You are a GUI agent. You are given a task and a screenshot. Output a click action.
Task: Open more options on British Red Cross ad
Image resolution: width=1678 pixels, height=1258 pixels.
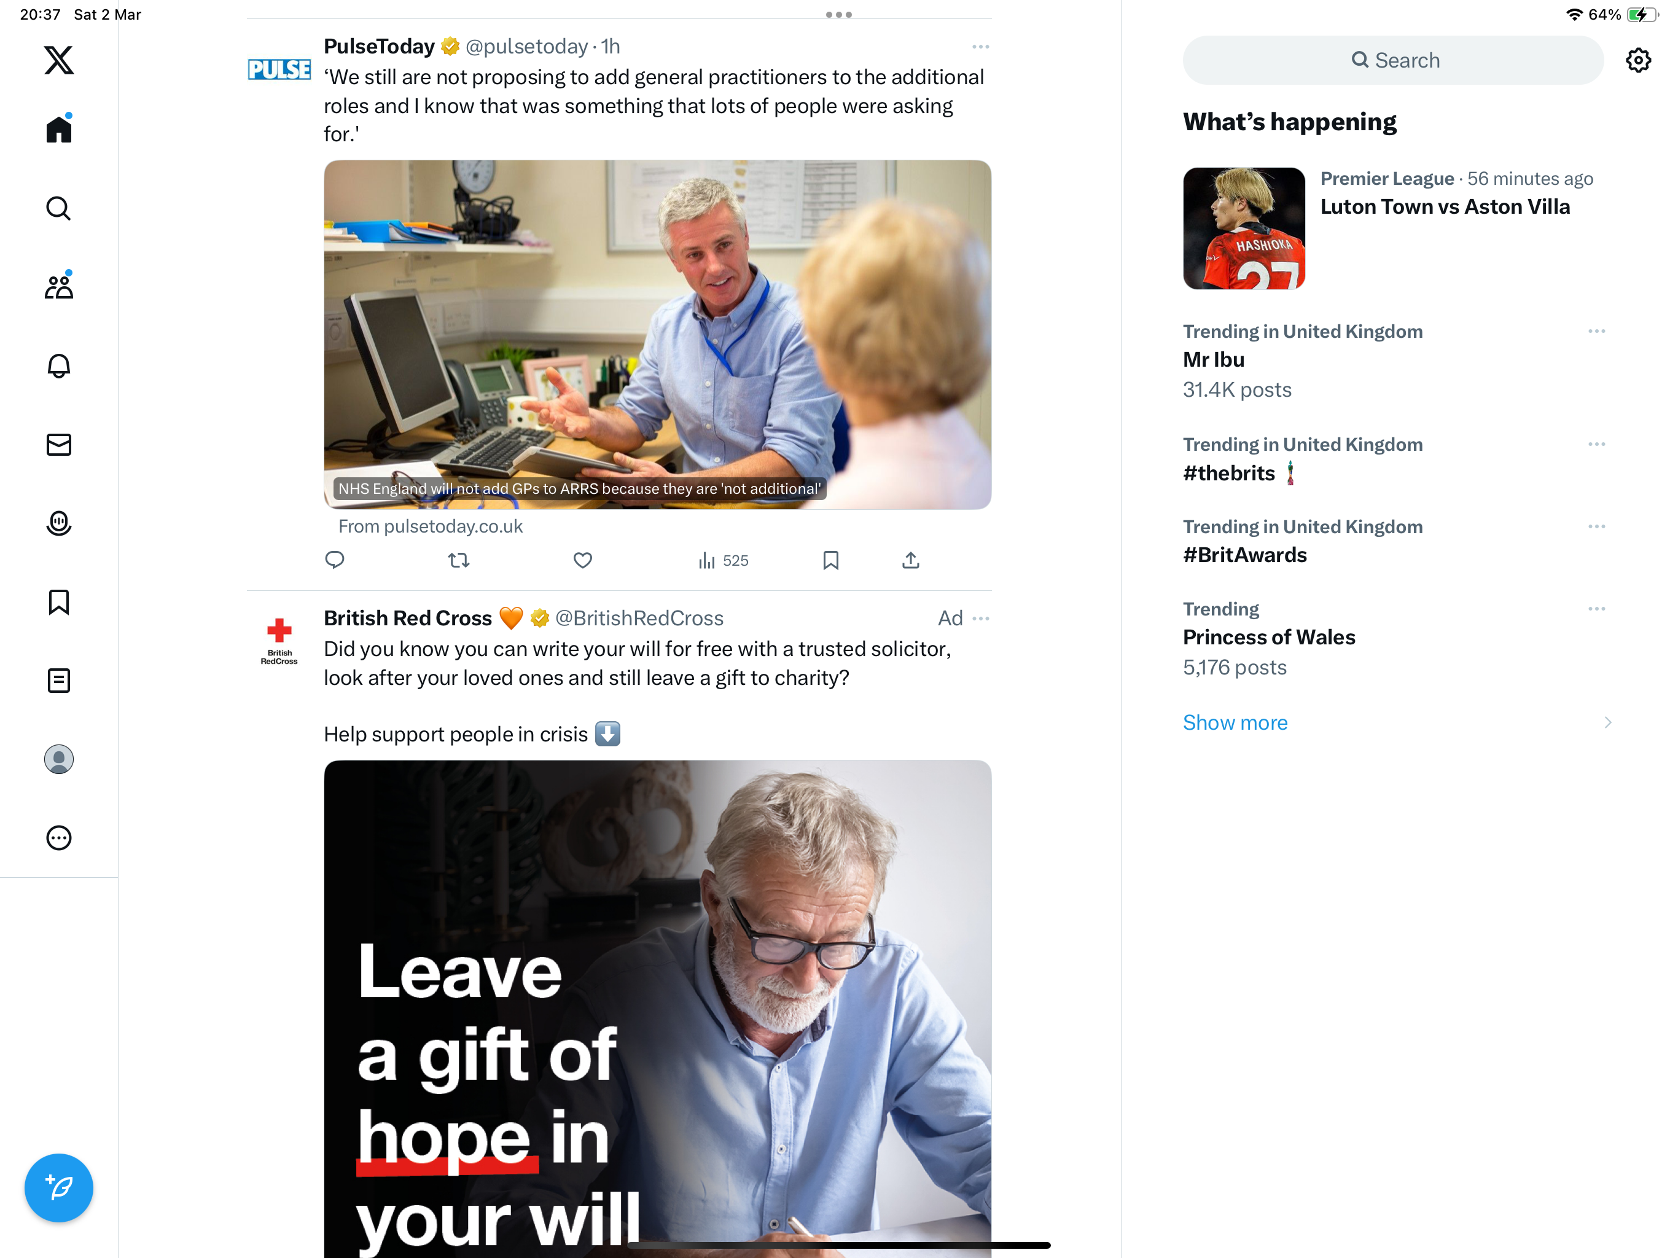click(980, 619)
